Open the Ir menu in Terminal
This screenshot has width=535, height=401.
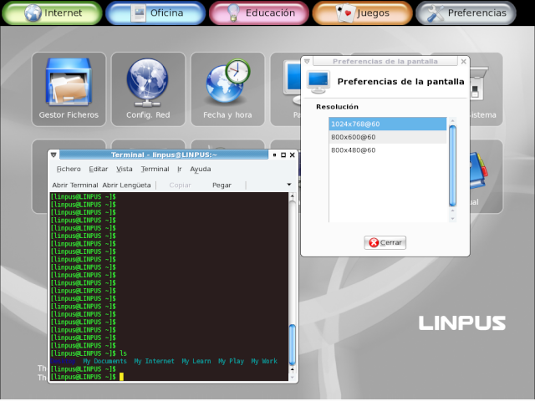click(180, 169)
